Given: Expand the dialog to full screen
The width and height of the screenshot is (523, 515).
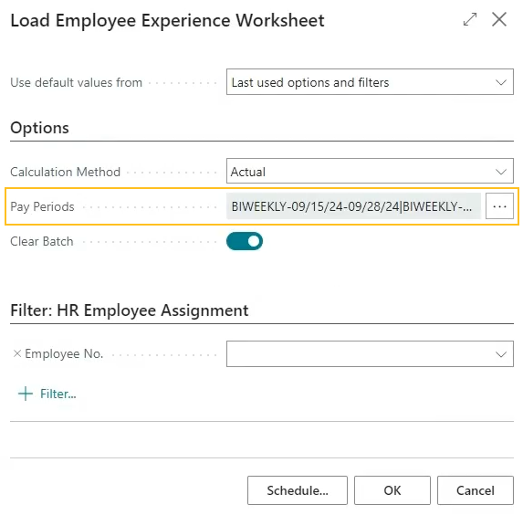Looking at the screenshot, I should pos(470,19).
